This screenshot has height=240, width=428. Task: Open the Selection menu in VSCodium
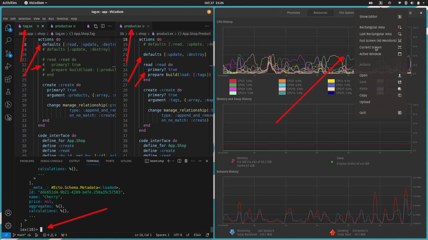[25, 18]
